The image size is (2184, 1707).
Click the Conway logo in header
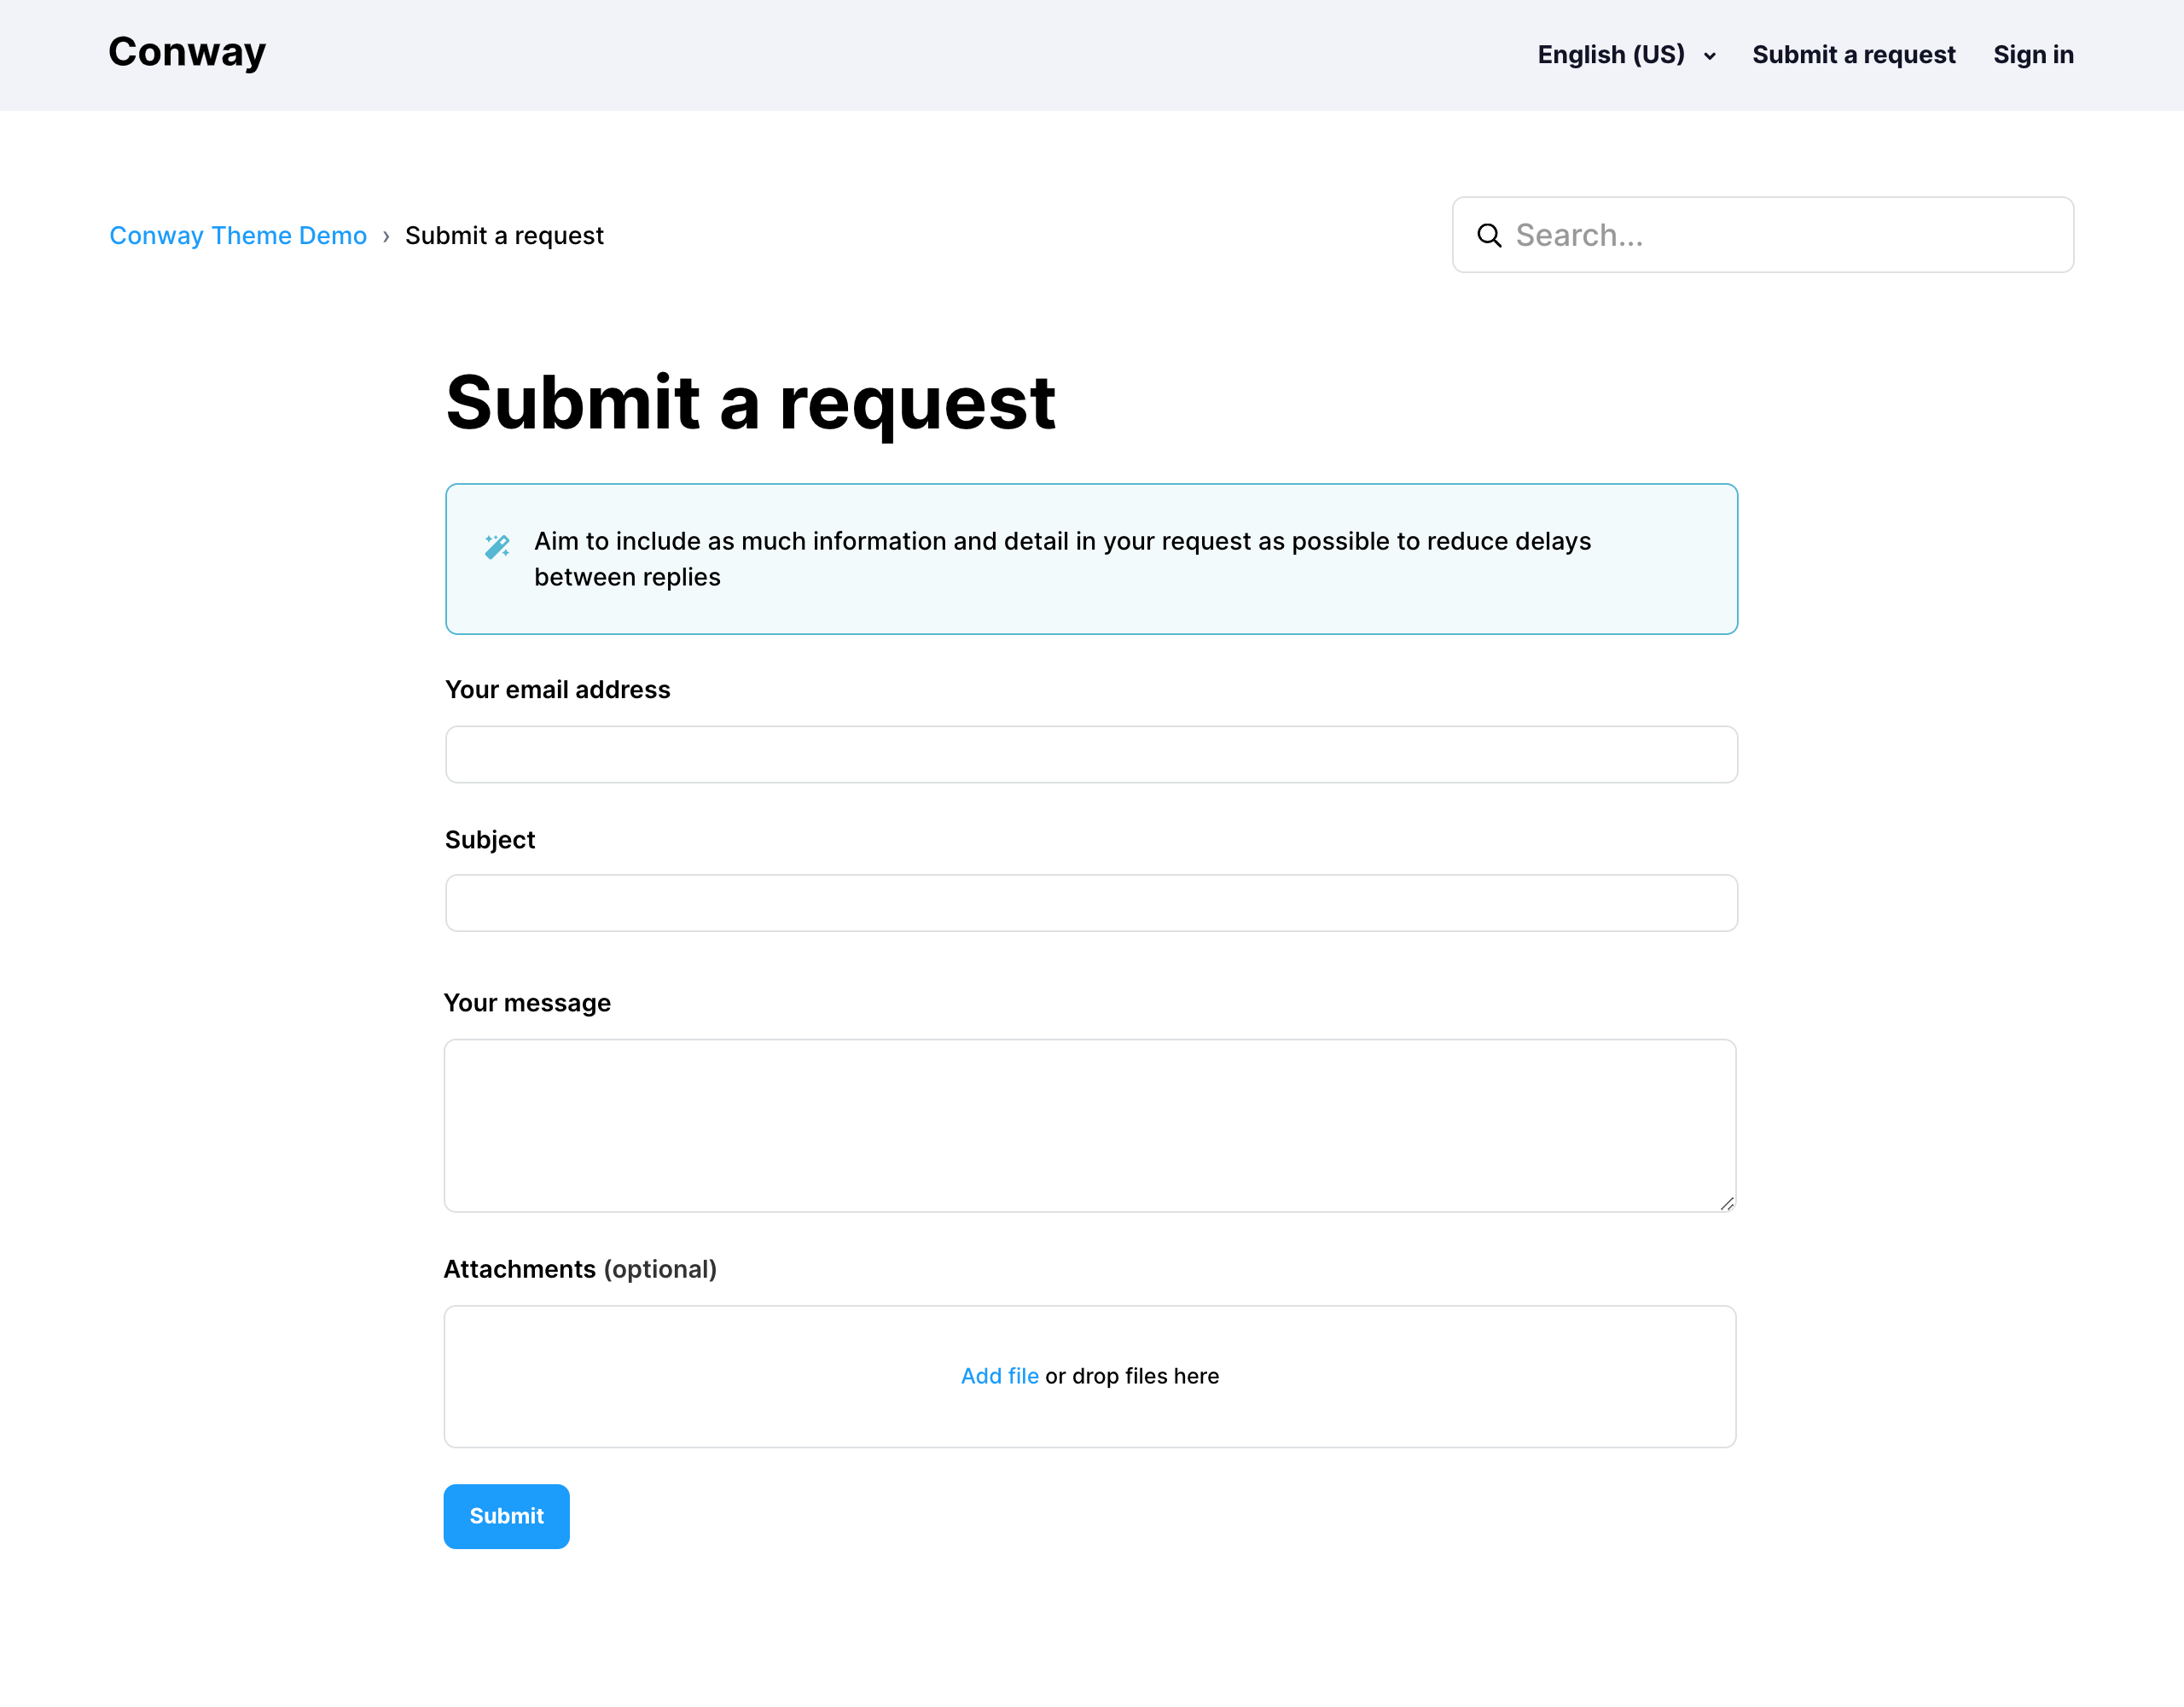[187, 52]
